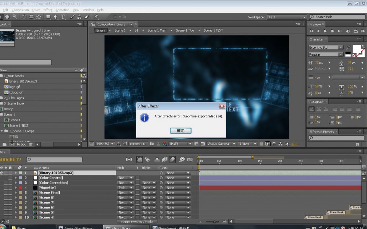Pick the Horizontal Type tool
This screenshot has width=367, height=229.
click(63, 17)
